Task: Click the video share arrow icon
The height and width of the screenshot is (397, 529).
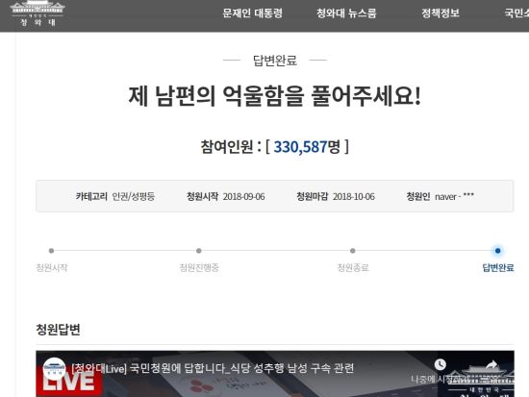Action: 491,364
